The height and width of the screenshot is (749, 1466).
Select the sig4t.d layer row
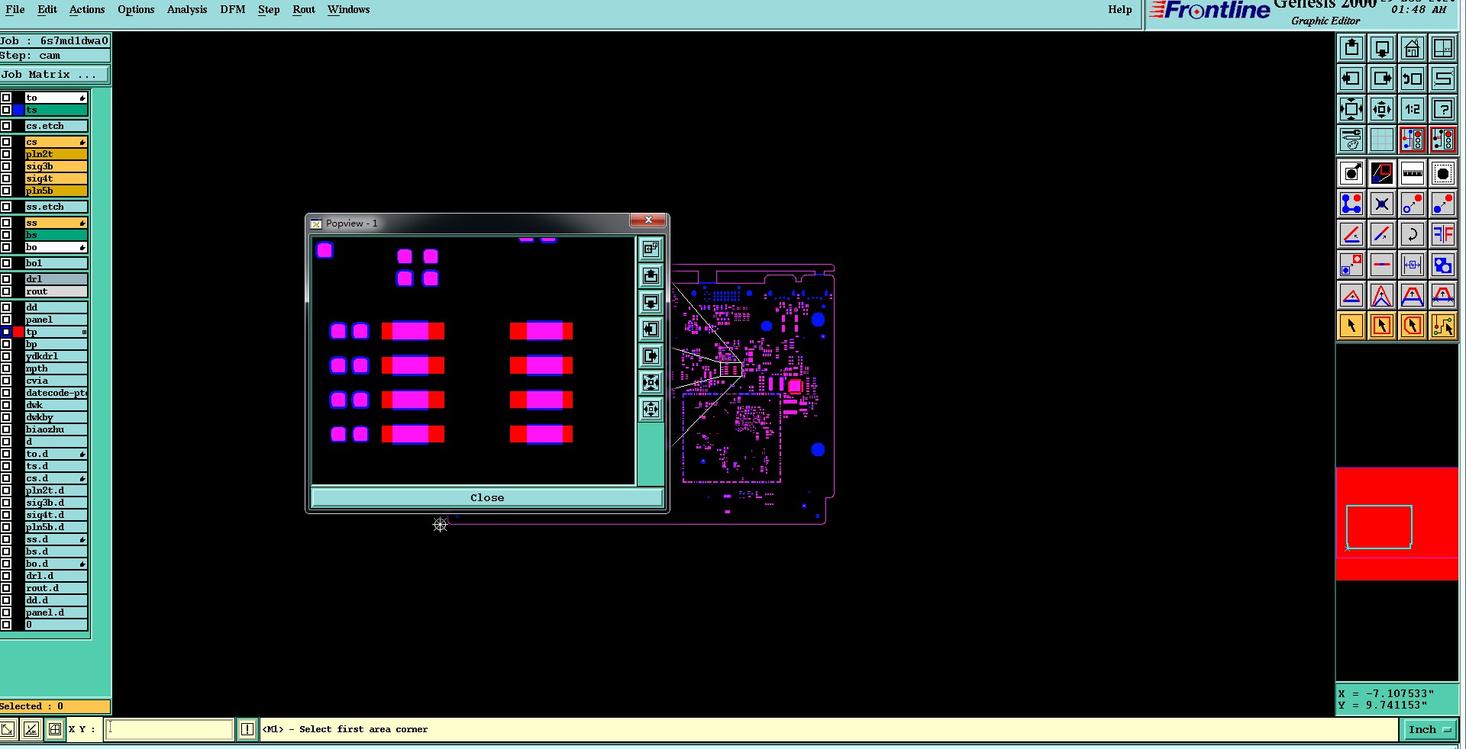(x=57, y=515)
